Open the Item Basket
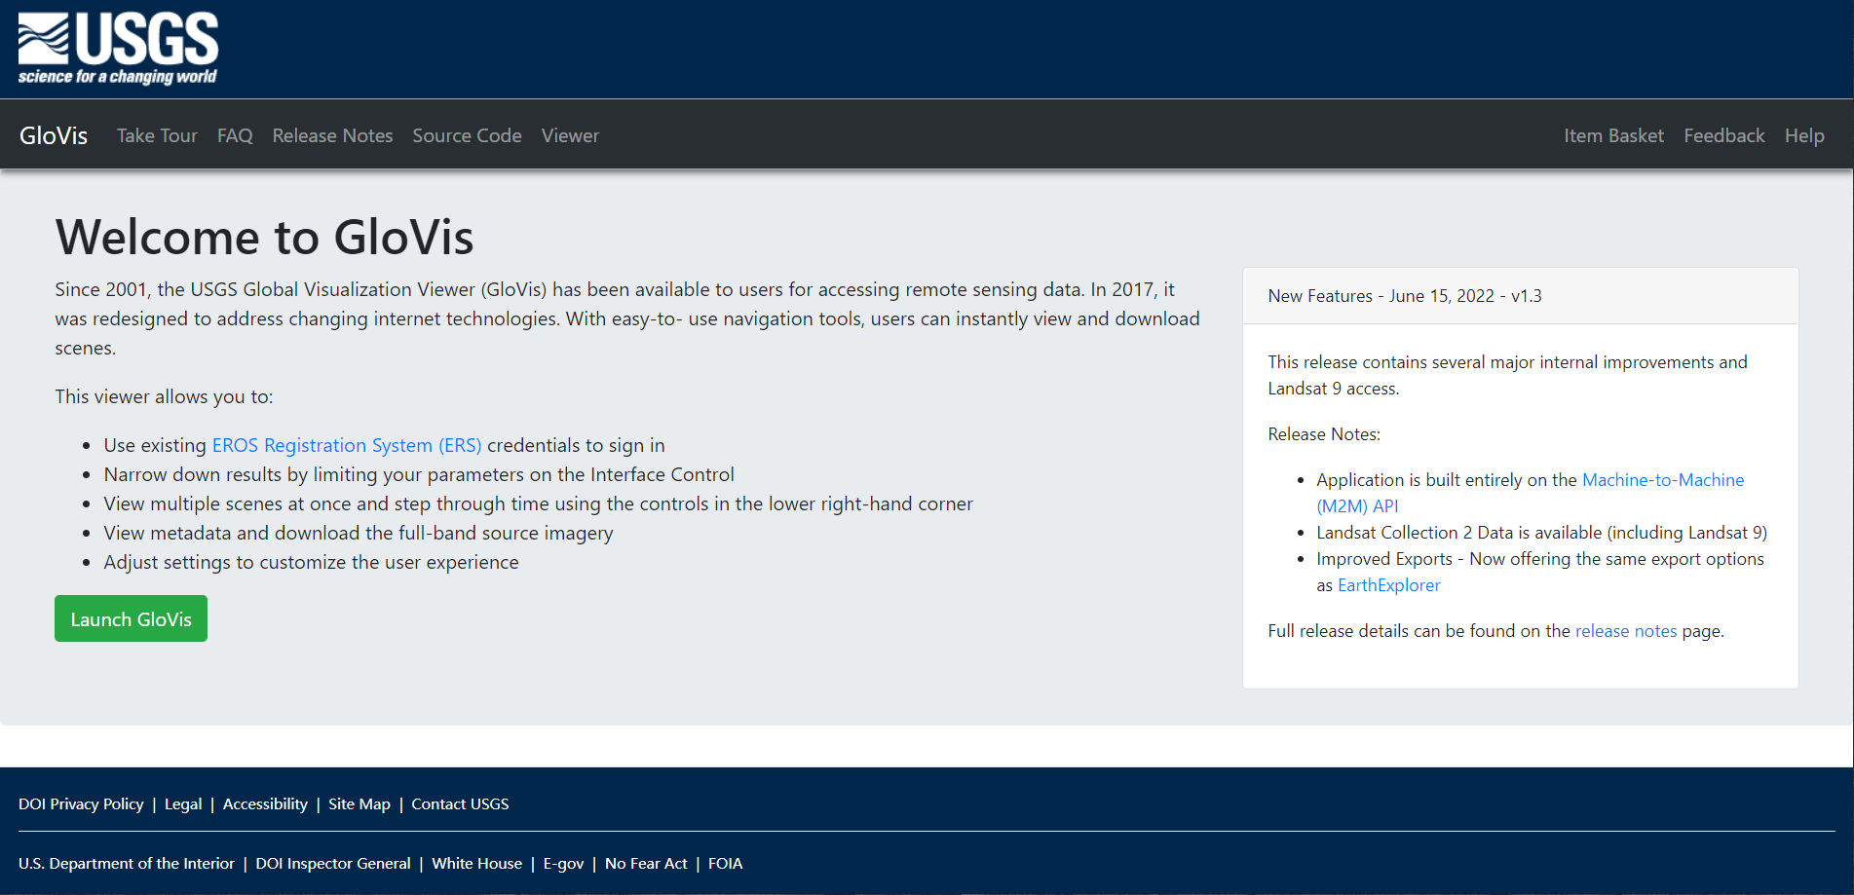This screenshot has height=895, width=1854. [1613, 135]
